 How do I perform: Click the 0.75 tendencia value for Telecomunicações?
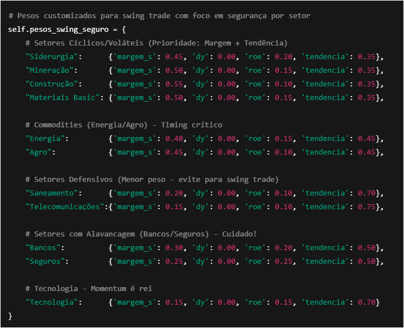[366, 206]
